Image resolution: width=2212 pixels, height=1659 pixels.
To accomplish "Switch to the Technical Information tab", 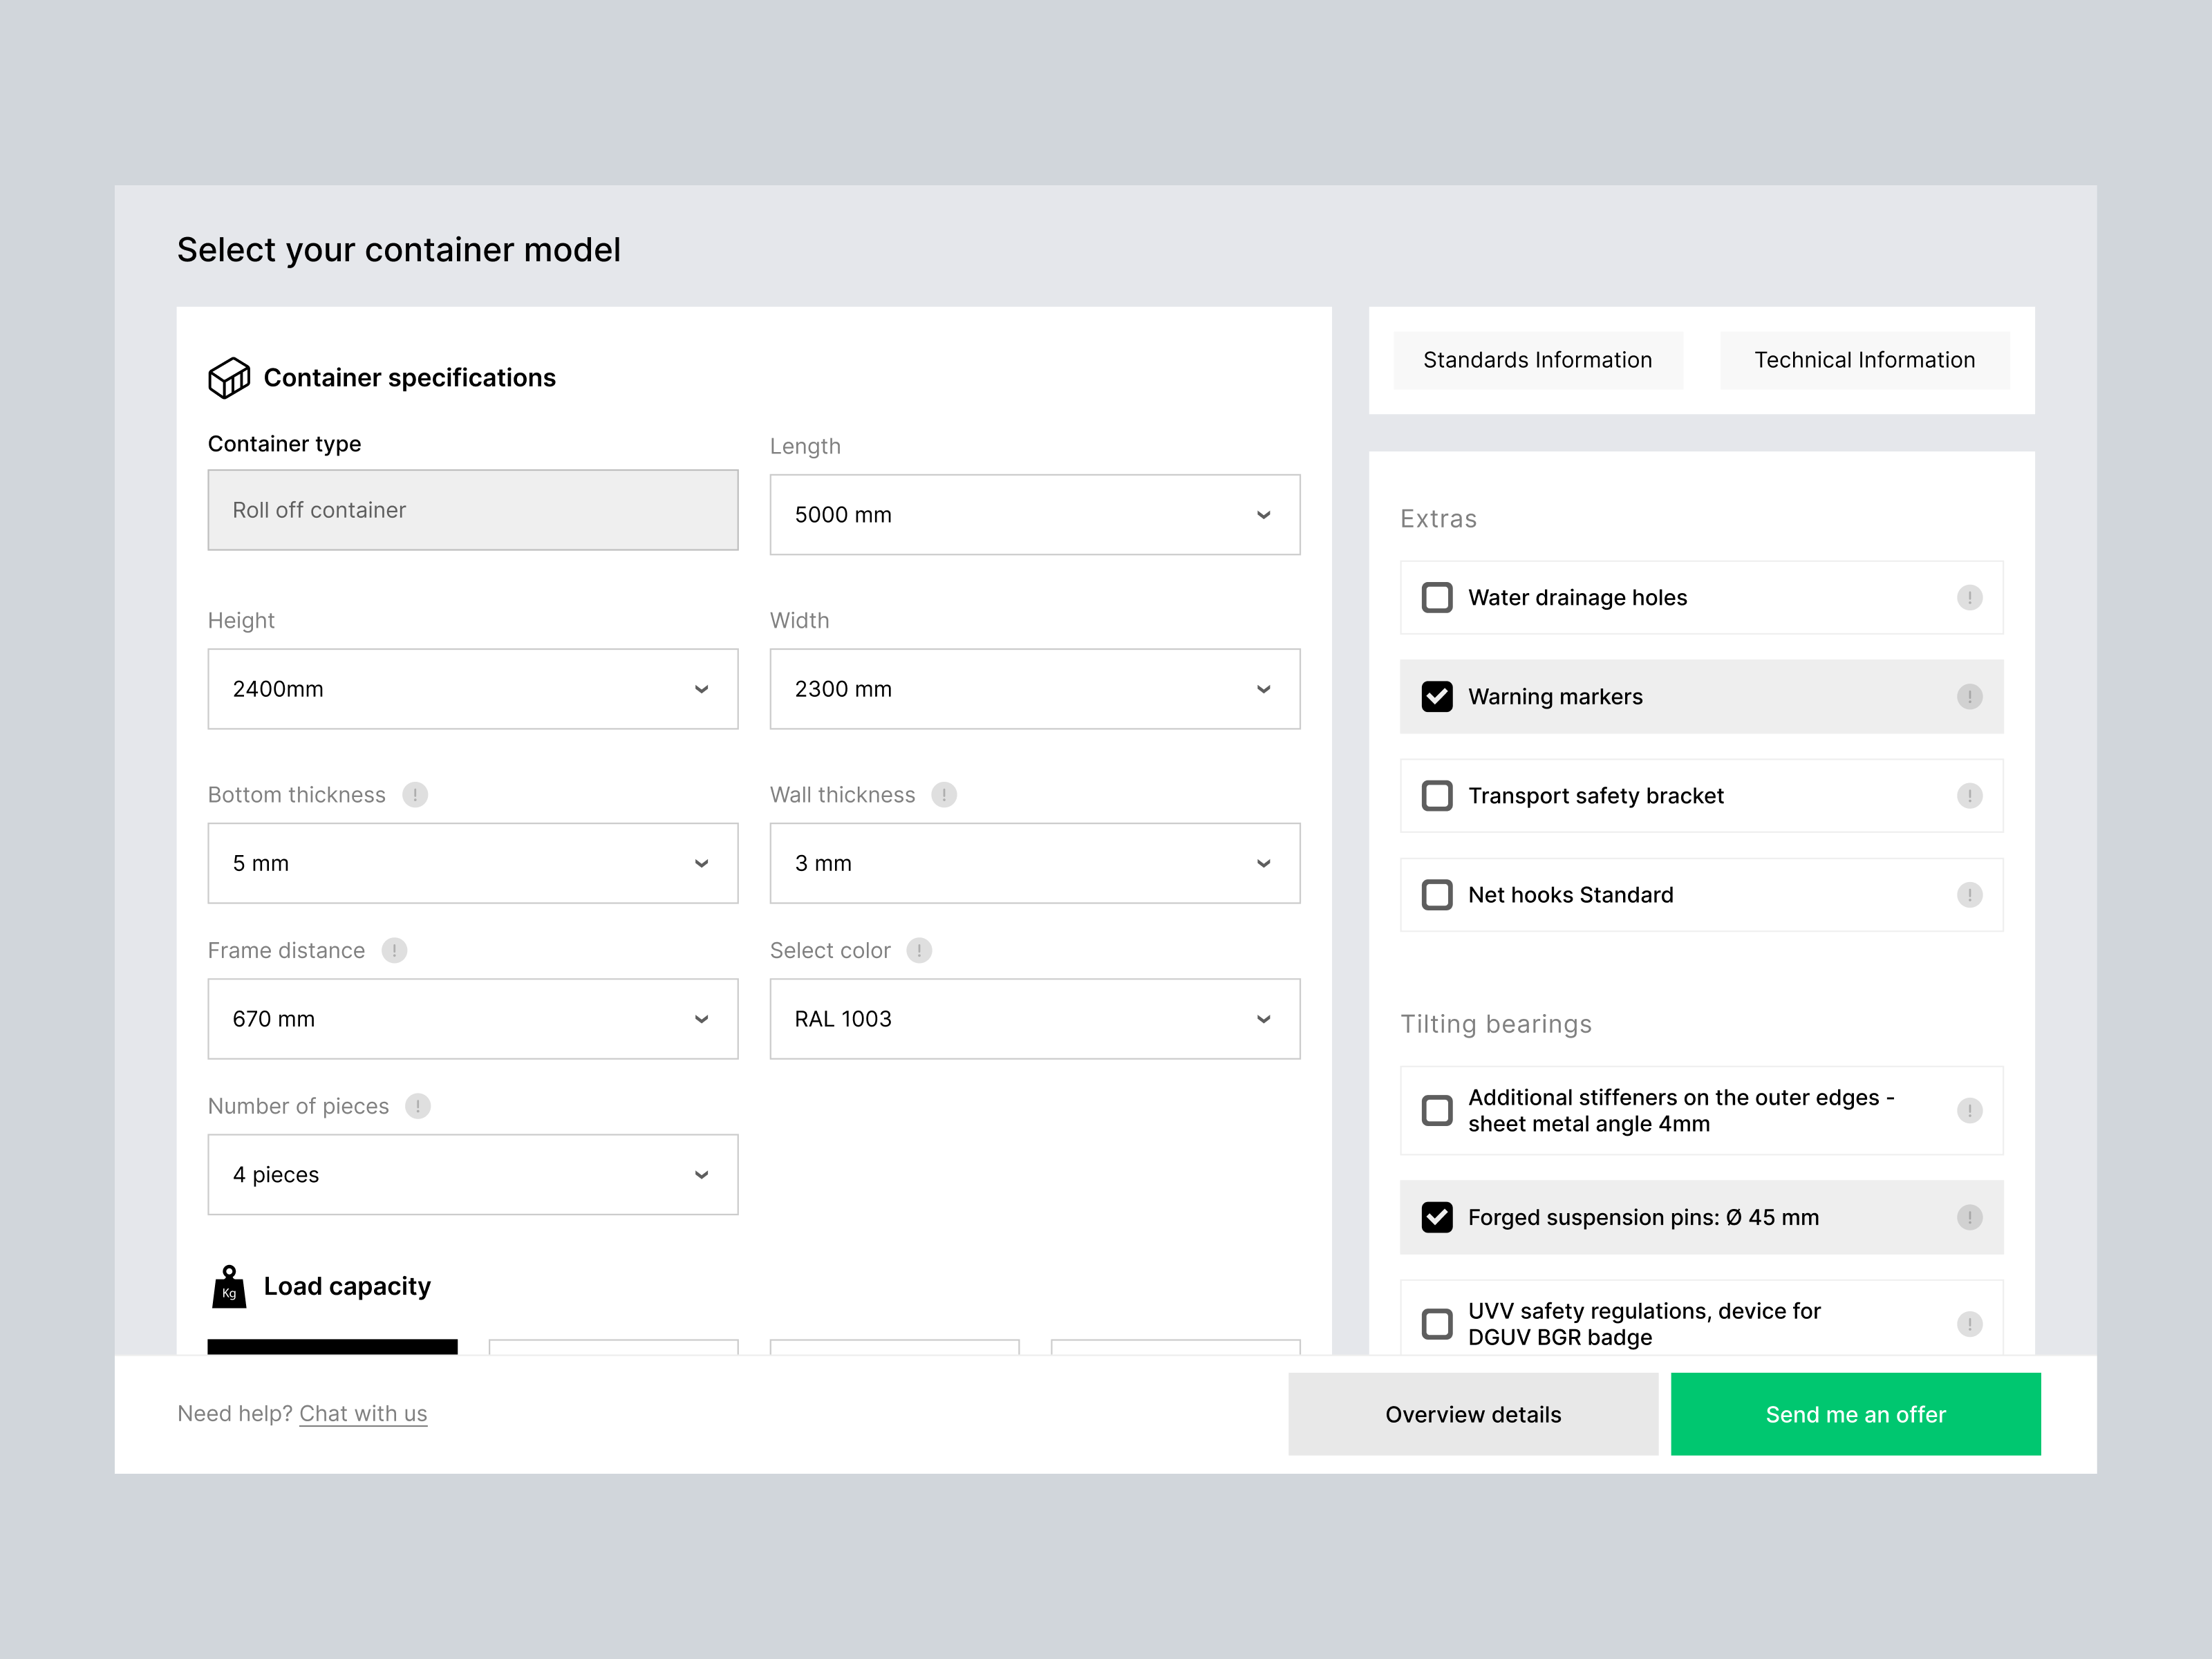I will pyautogui.click(x=1864, y=360).
